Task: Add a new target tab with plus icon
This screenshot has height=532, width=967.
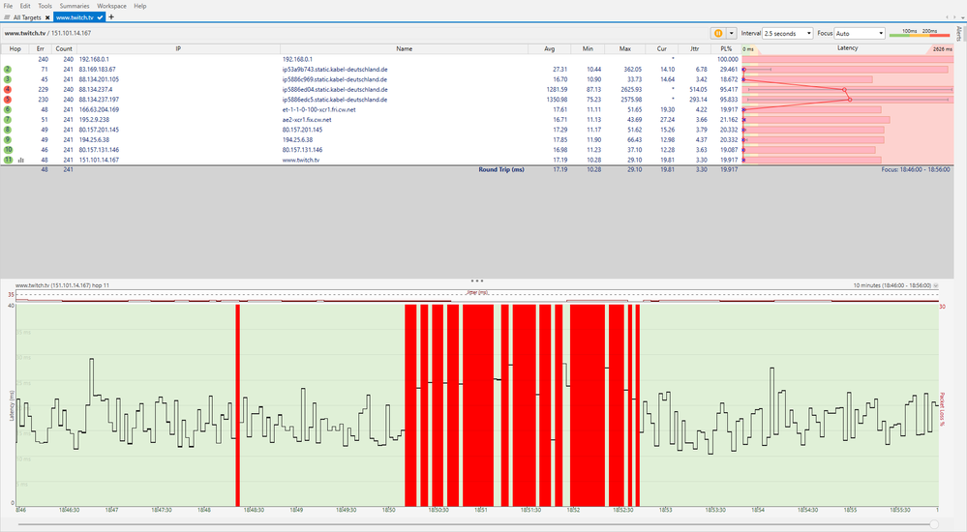Action: click(111, 17)
